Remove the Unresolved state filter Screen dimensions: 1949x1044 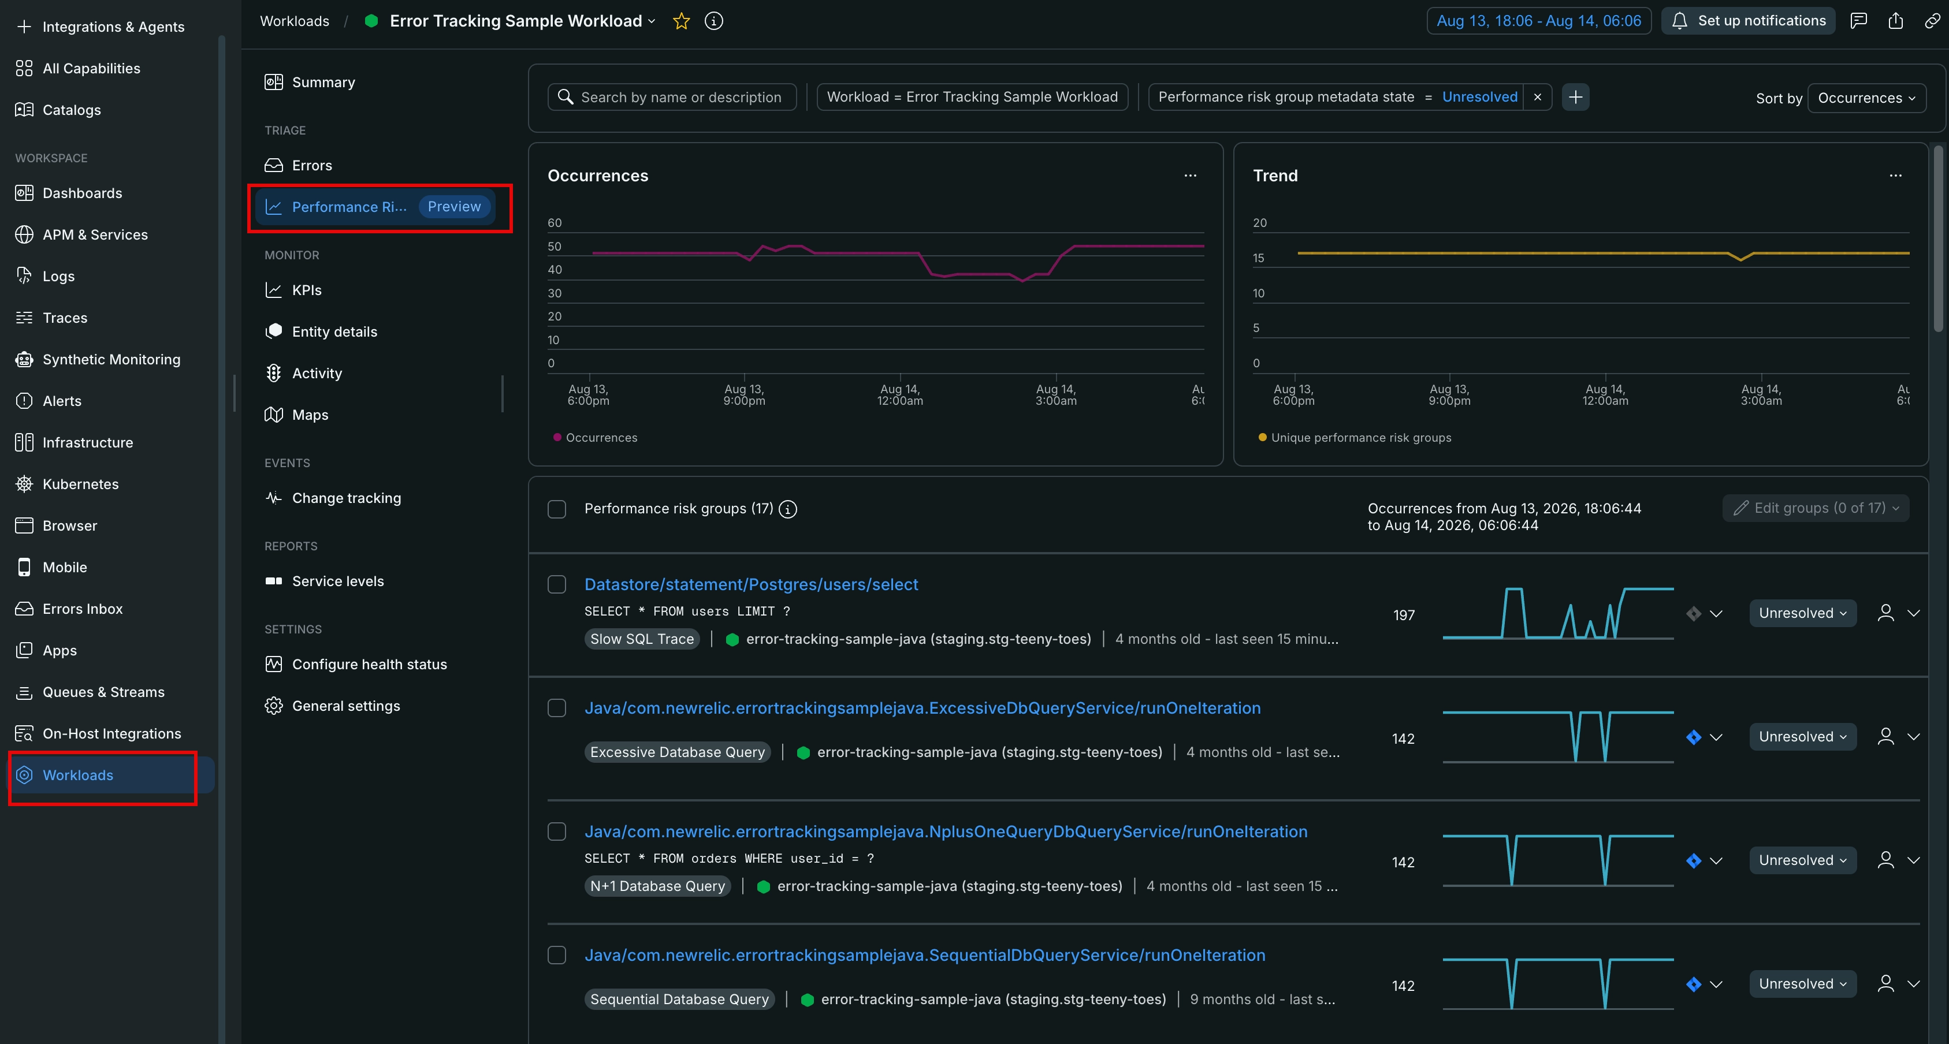tap(1537, 97)
